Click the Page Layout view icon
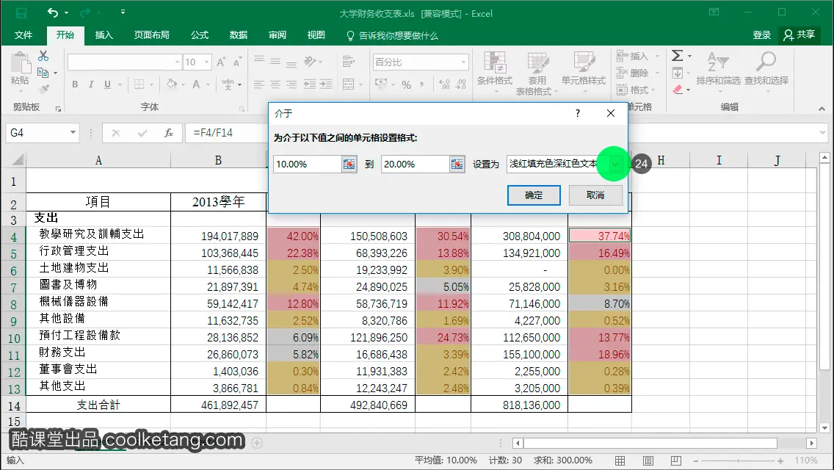 [648, 460]
